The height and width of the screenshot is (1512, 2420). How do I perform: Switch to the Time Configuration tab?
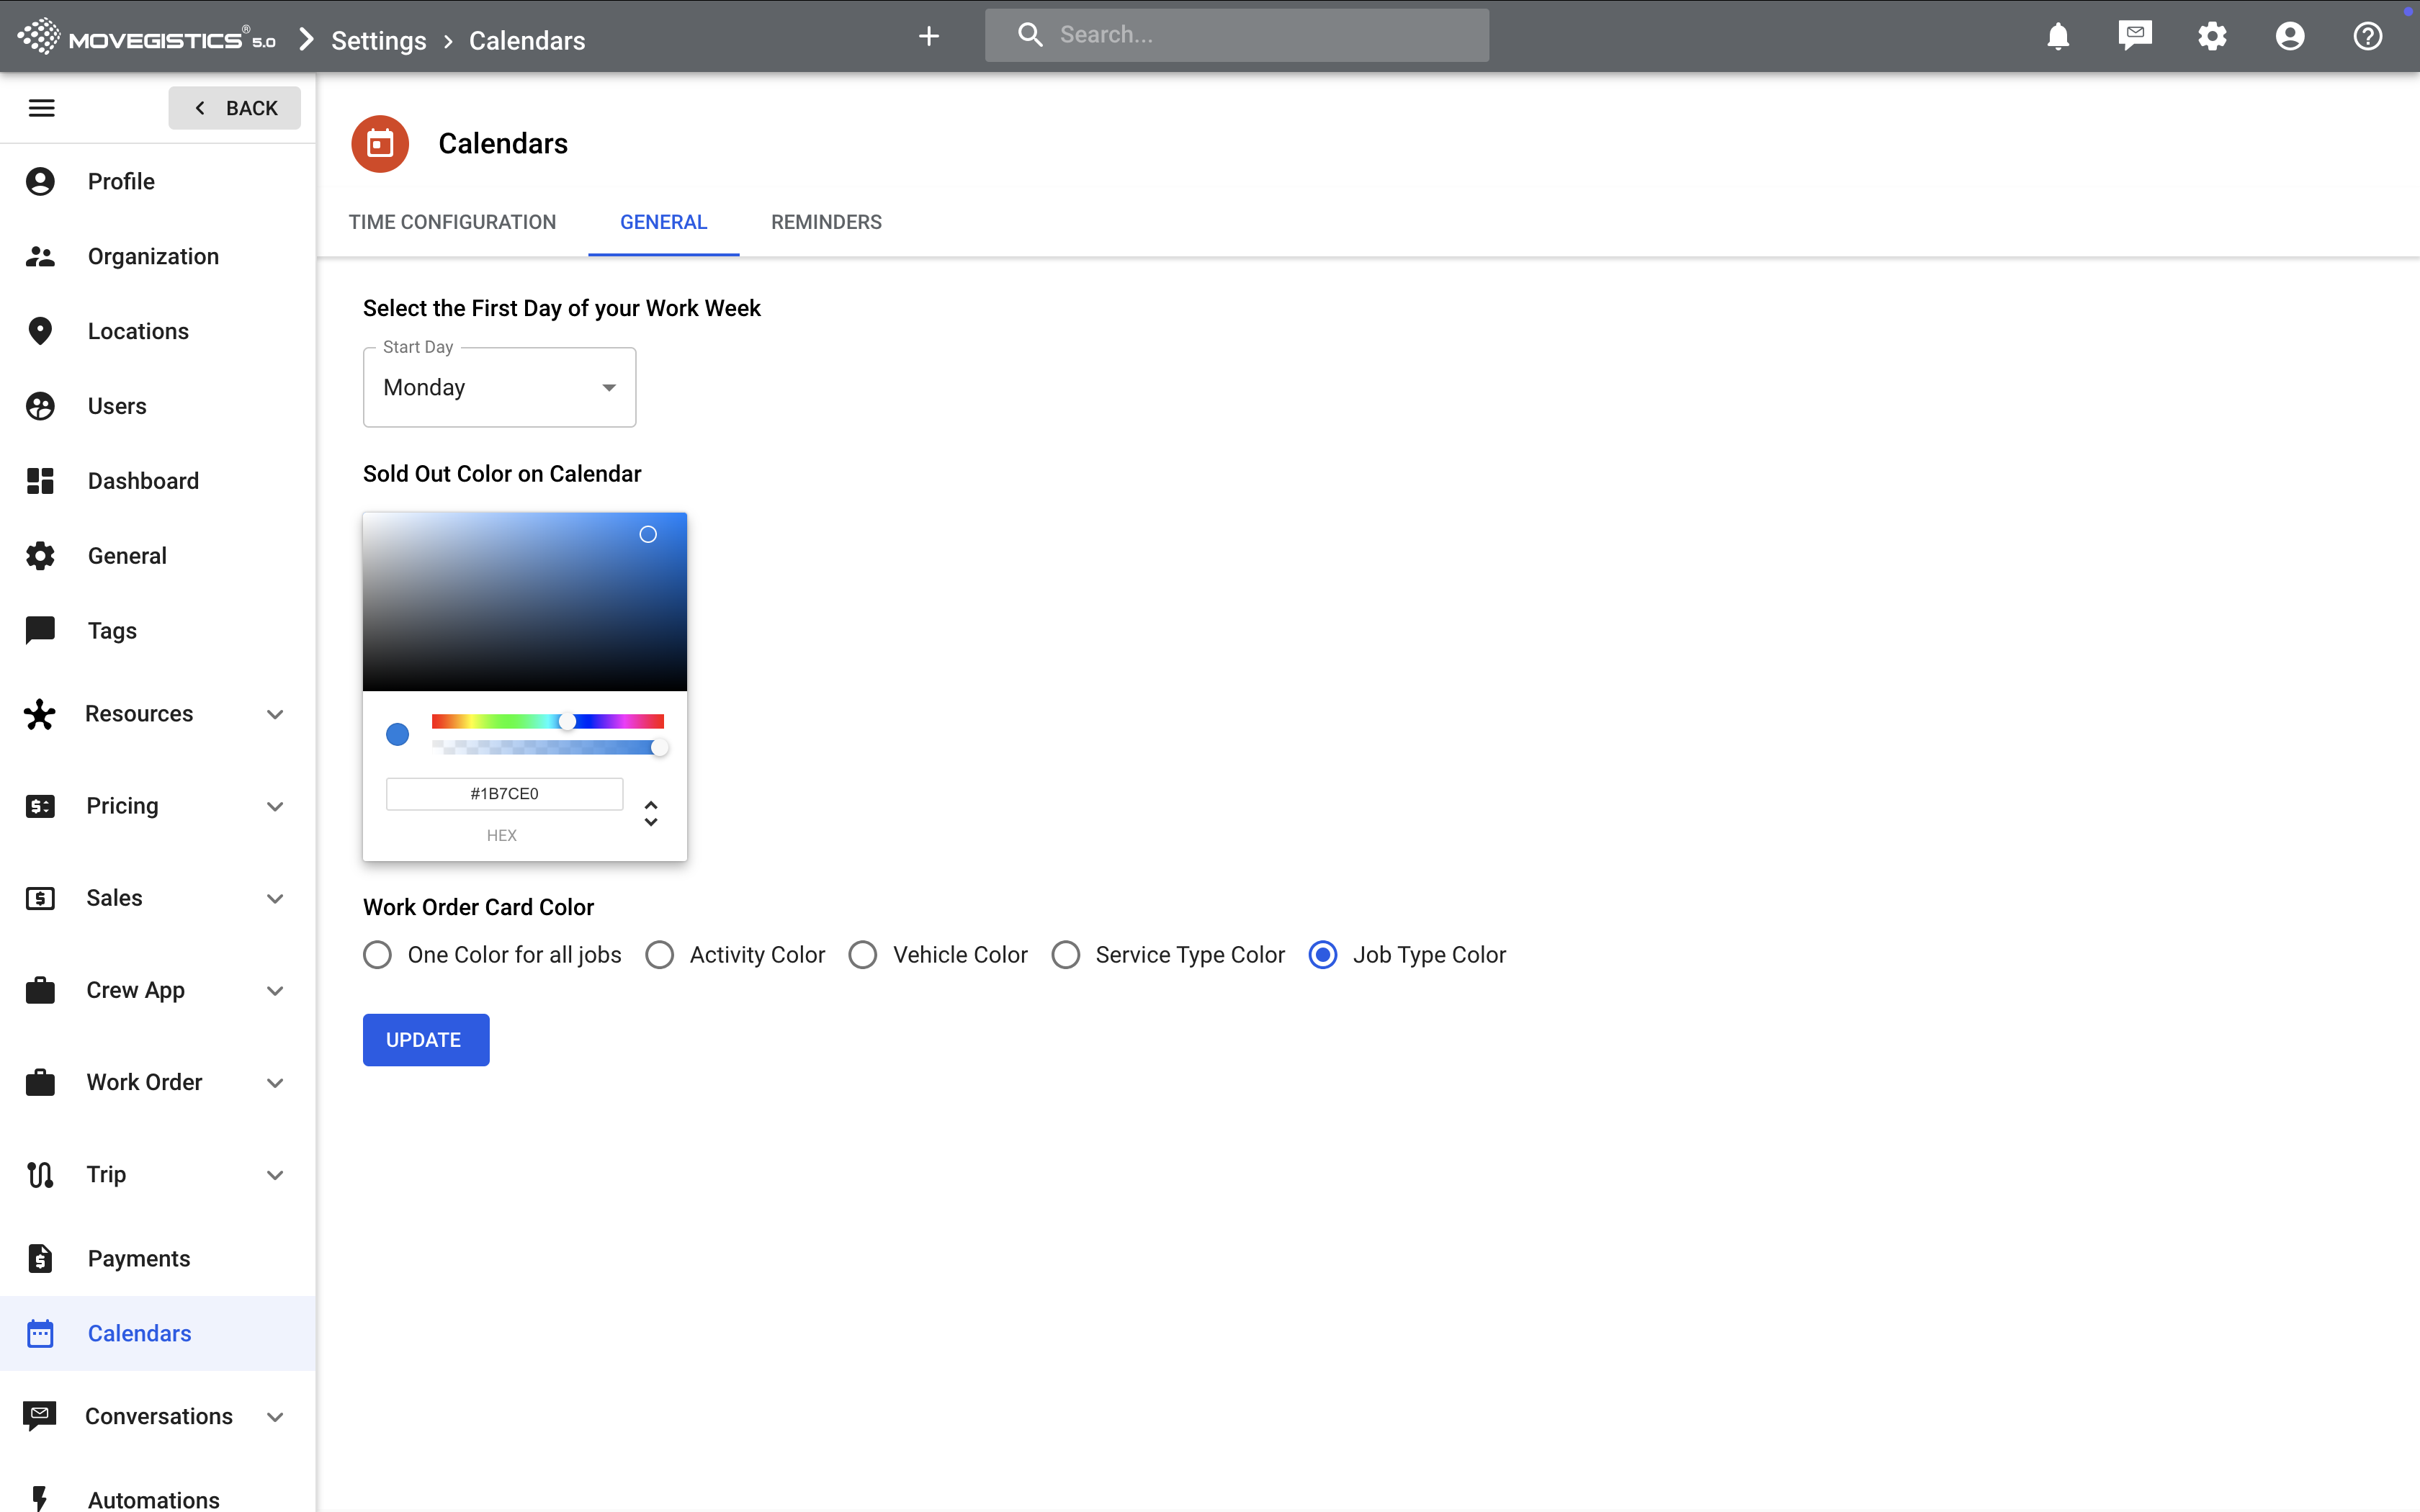[x=452, y=222]
